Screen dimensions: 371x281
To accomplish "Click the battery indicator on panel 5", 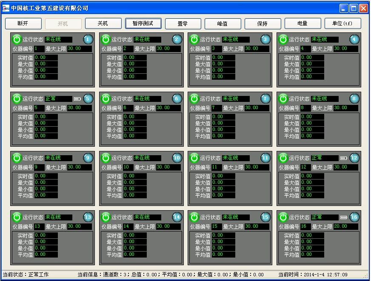I will coord(77,99).
